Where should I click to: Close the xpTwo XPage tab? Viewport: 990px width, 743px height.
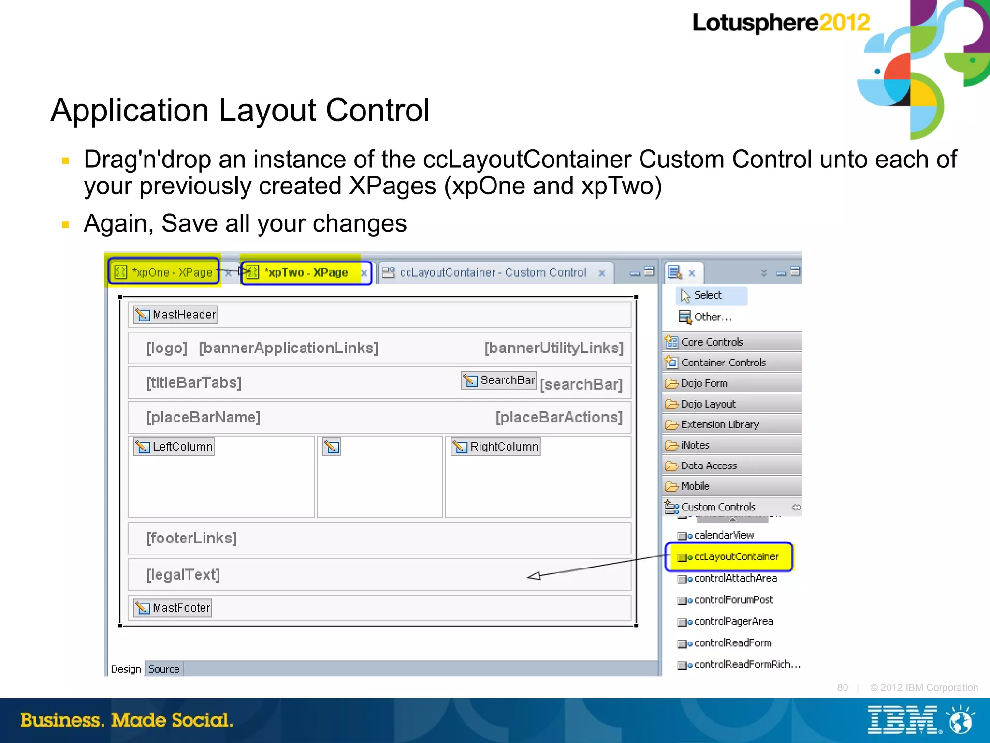click(364, 273)
